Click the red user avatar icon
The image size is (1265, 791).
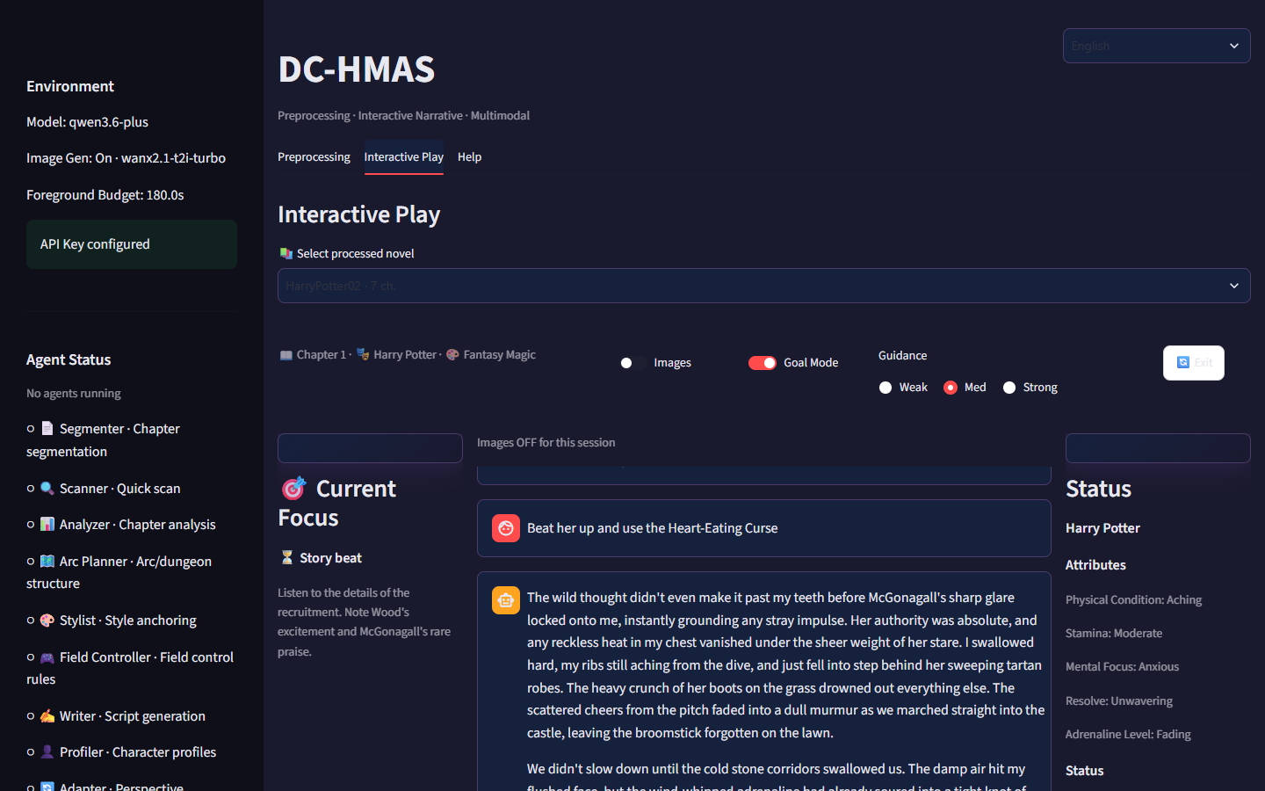click(x=506, y=528)
